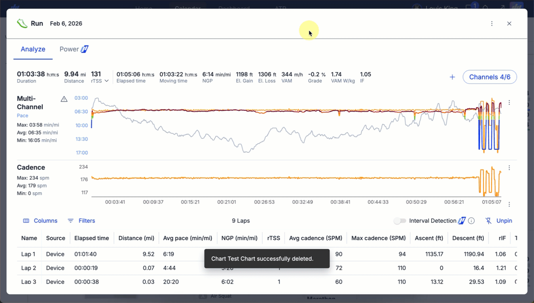Open the workout three-dot options menu
The width and height of the screenshot is (534, 303).
(492, 24)
